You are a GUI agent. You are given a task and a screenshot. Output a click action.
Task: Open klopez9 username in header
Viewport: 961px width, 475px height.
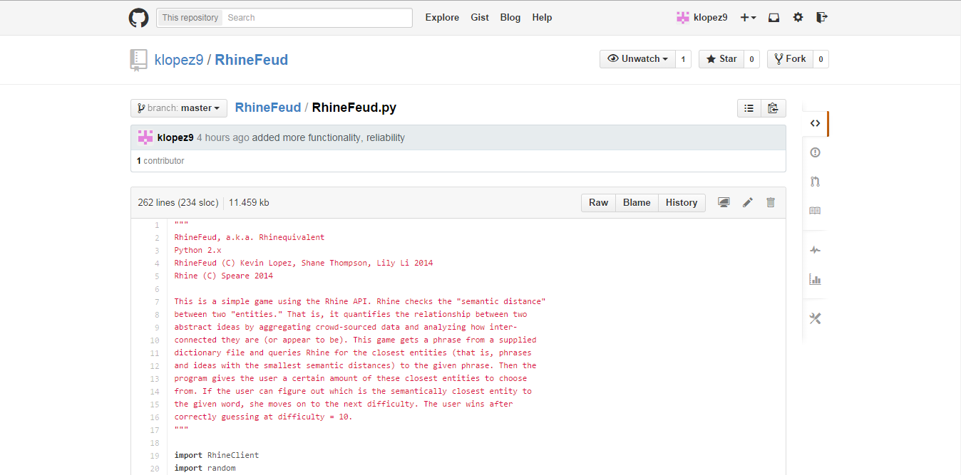[711, 18]
